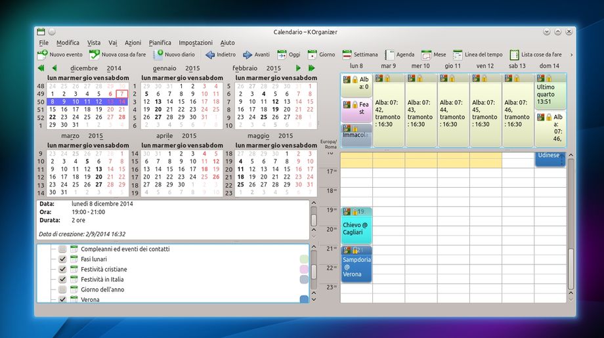This screenshot has height=338, width=604.
Task: Open the Impostazioni menu
Action: (x=196, y=42)
